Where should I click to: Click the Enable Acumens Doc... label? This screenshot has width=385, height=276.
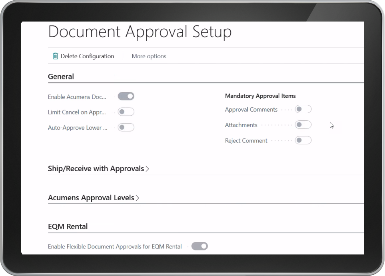77,97
